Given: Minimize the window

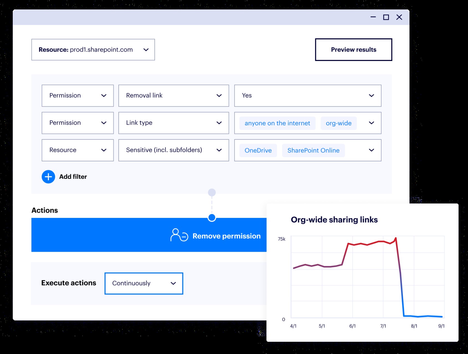Looking at the screenshot, I should tap(373, 17).
